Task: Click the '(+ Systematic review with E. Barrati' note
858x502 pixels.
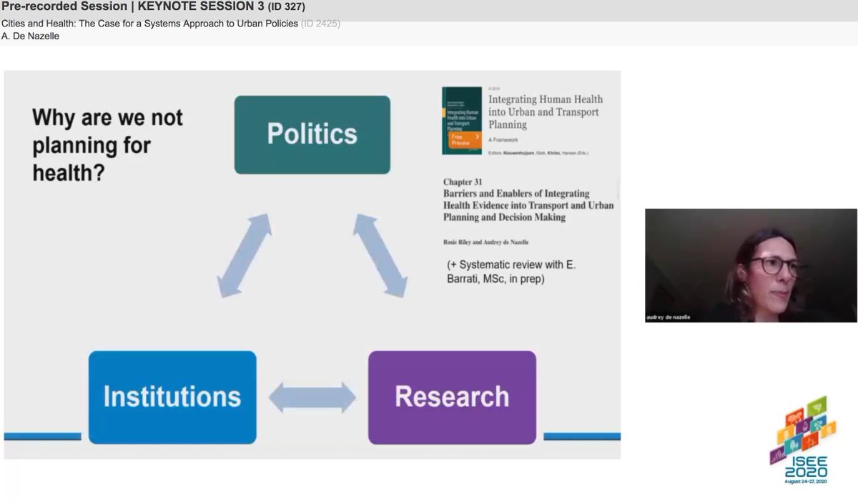Action: tap(511, 272)
